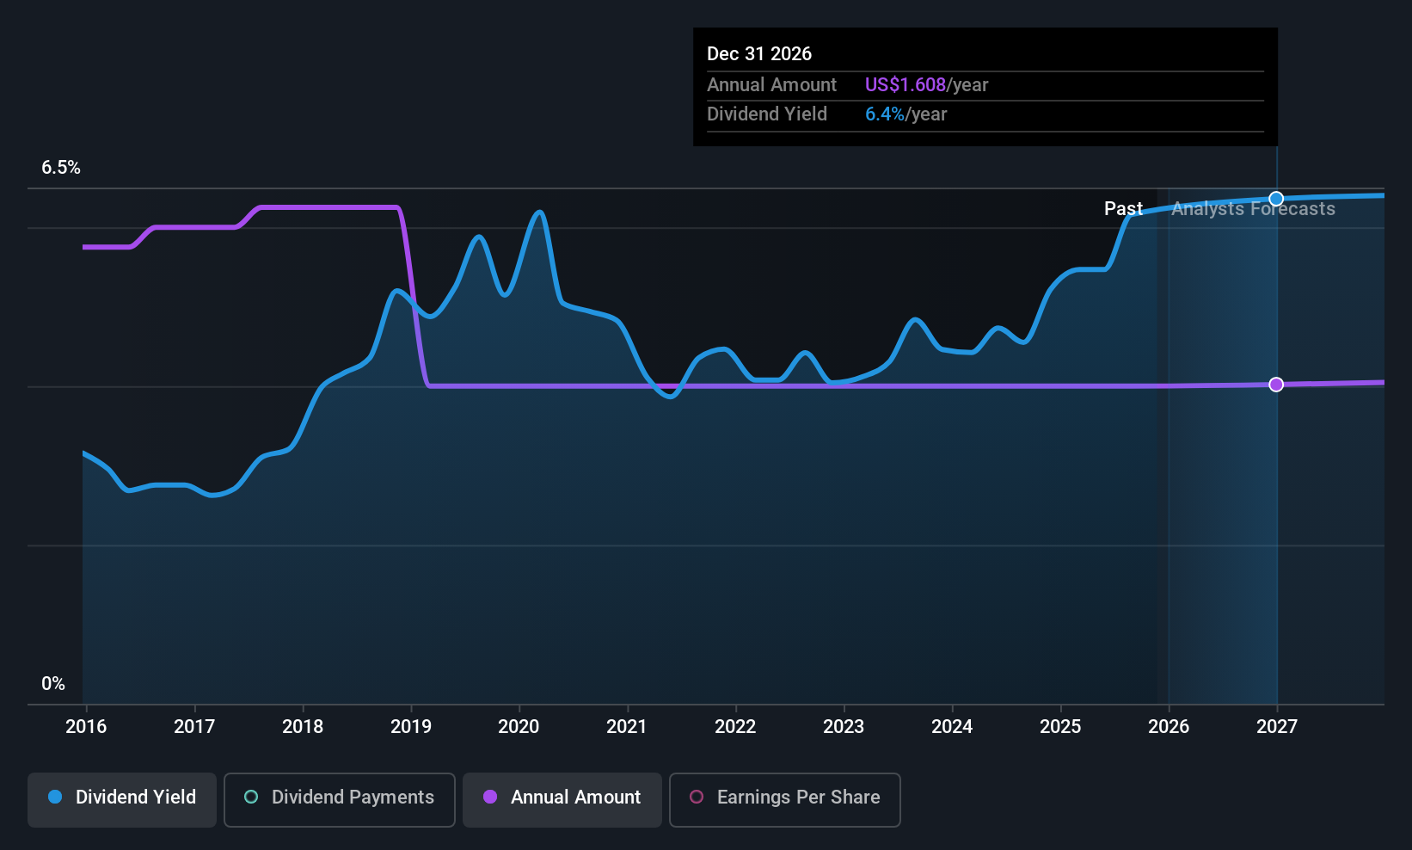This screenshot has height=850, width=1412.
Task: Open the Annual Amount legend entry options
Action: [562, 799]
